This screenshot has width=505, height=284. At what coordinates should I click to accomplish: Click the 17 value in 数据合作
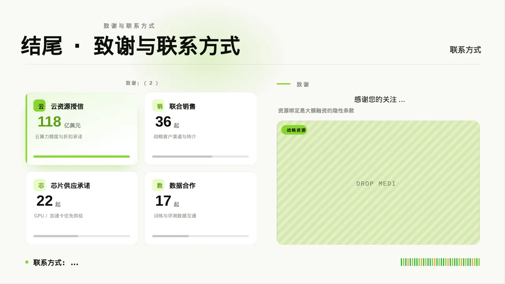pyautogui.click(x=163, y=201)
